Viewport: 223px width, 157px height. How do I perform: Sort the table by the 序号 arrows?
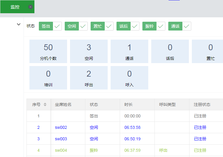click(45, 104)
